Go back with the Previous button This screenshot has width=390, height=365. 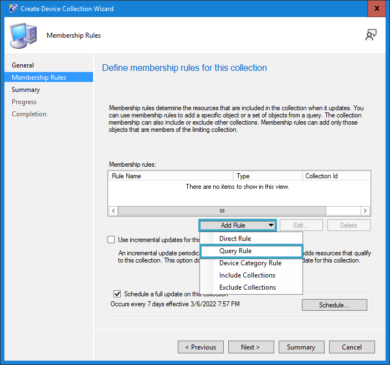(x=201, y=347)
